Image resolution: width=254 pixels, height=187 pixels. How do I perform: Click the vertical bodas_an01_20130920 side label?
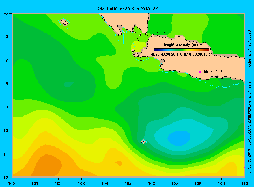tap(249, 49)
